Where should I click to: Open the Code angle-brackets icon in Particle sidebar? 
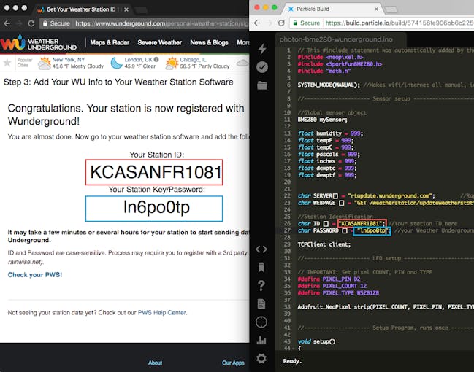coord(261,249)
